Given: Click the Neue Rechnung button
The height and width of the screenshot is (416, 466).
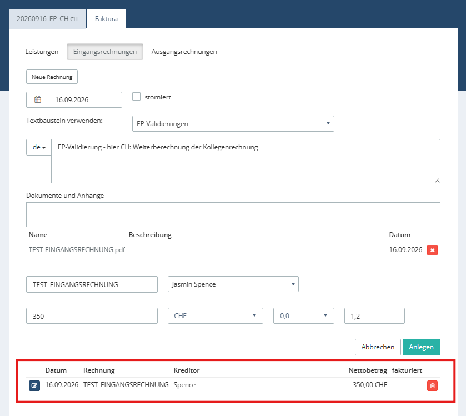Looking at the screenshot, I should (x=52, y=77).
